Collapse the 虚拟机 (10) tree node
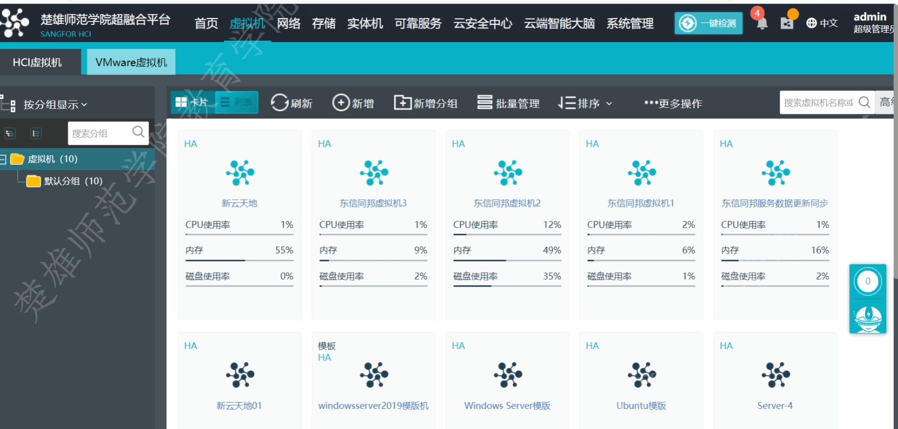The width and height of the screenshot is (898, 429). tap(3, 159)
